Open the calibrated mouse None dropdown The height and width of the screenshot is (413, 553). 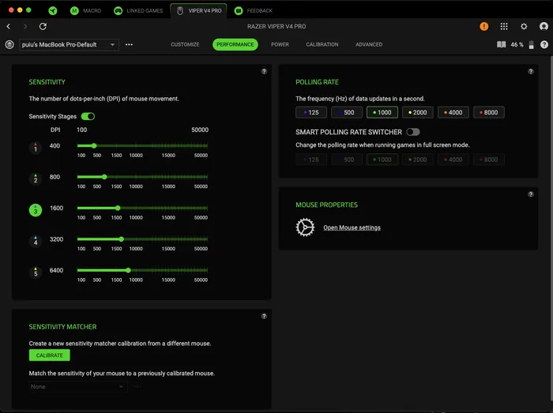(77, 387)
